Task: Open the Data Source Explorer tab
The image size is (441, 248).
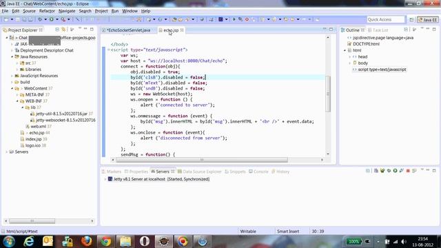Action: [x=199, y=172]
